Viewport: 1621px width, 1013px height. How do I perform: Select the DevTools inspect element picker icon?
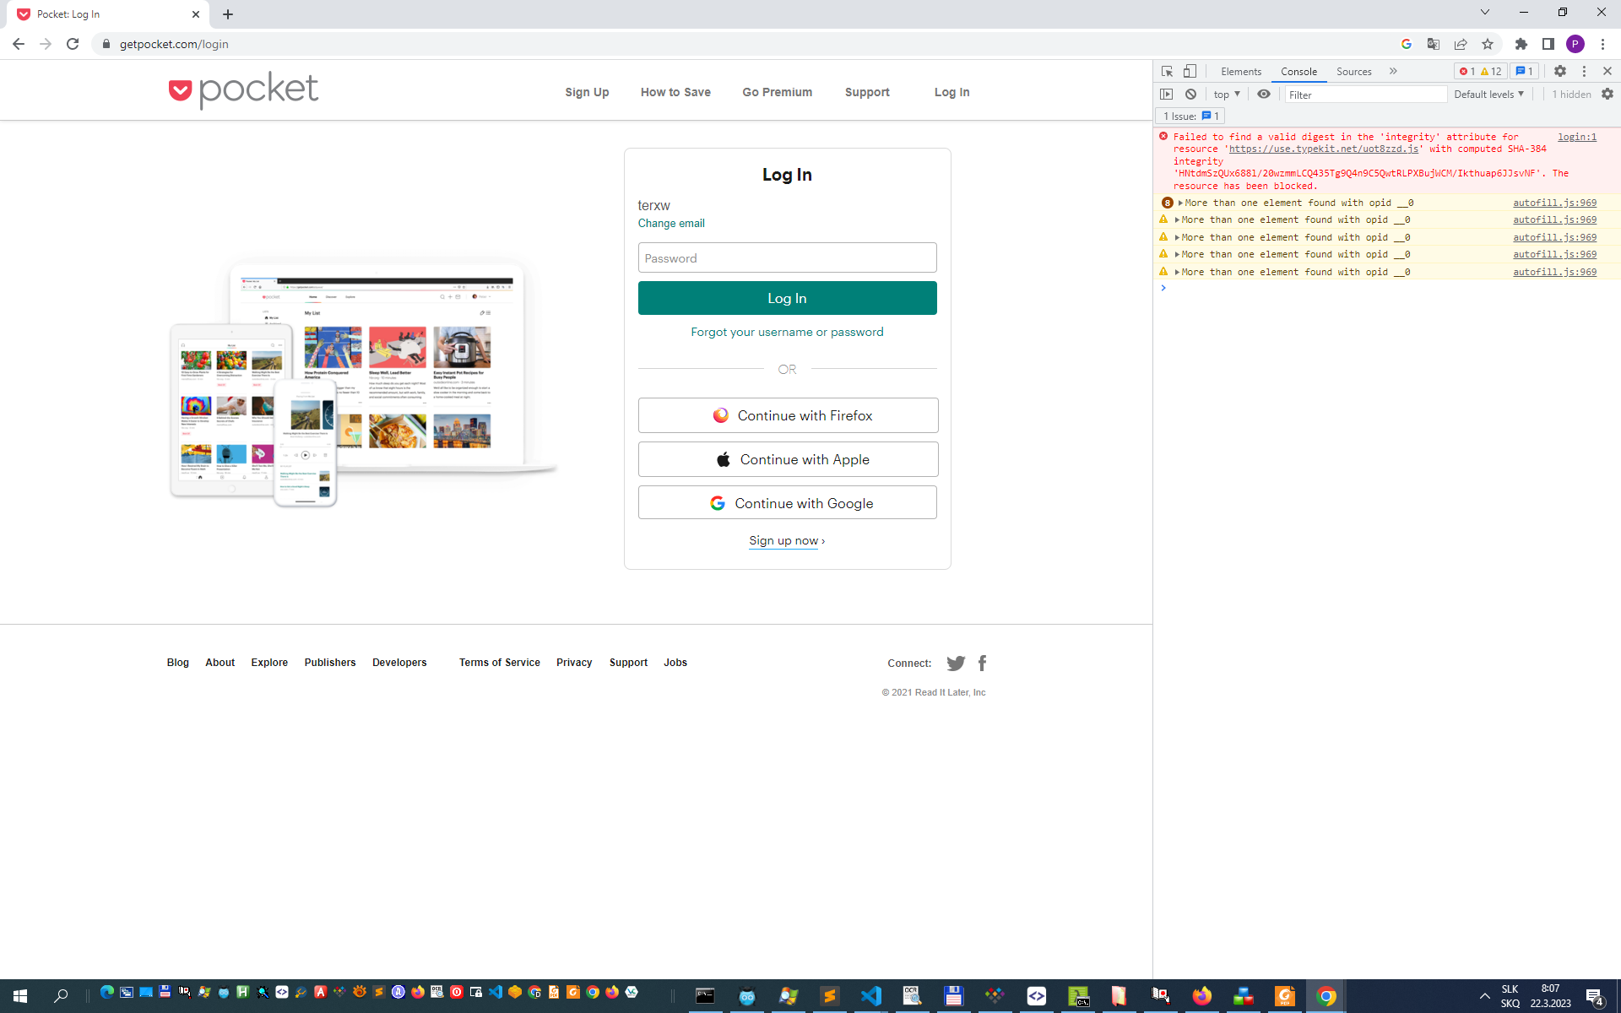click(x=1167, y=71)
